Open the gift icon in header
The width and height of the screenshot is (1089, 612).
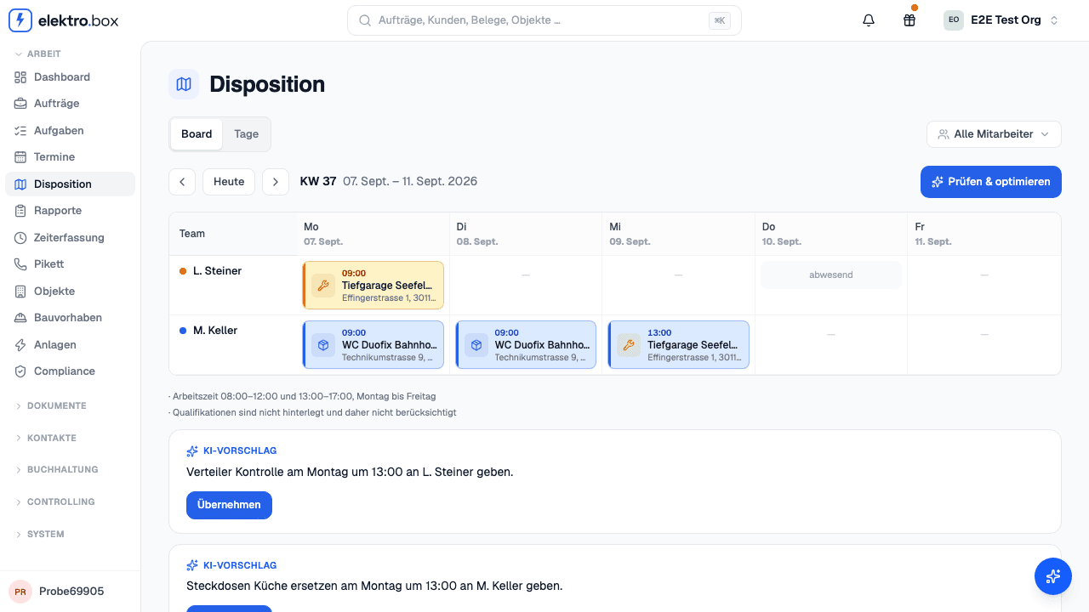click(909, 20)
